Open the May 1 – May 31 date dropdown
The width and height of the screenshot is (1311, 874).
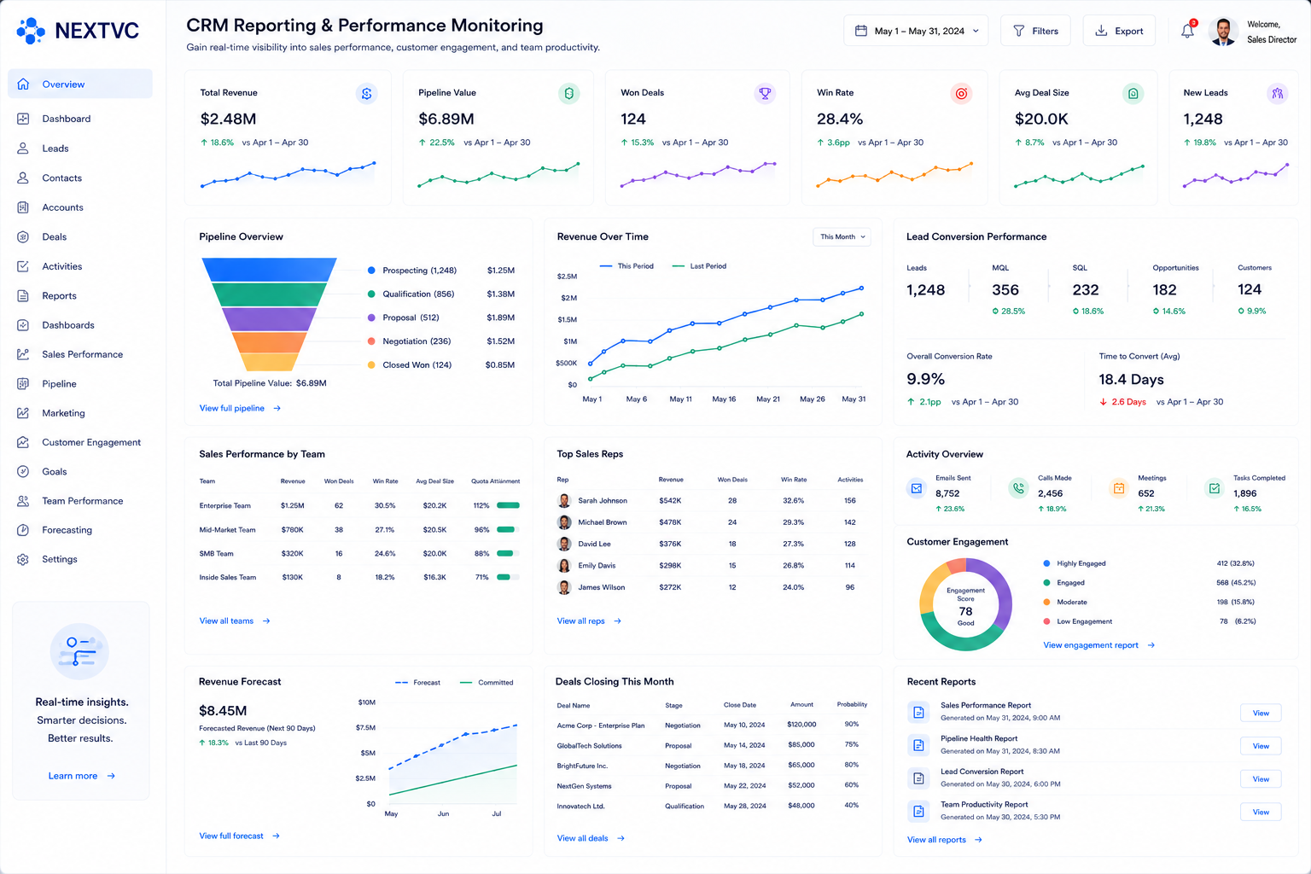tap(916, 31)
